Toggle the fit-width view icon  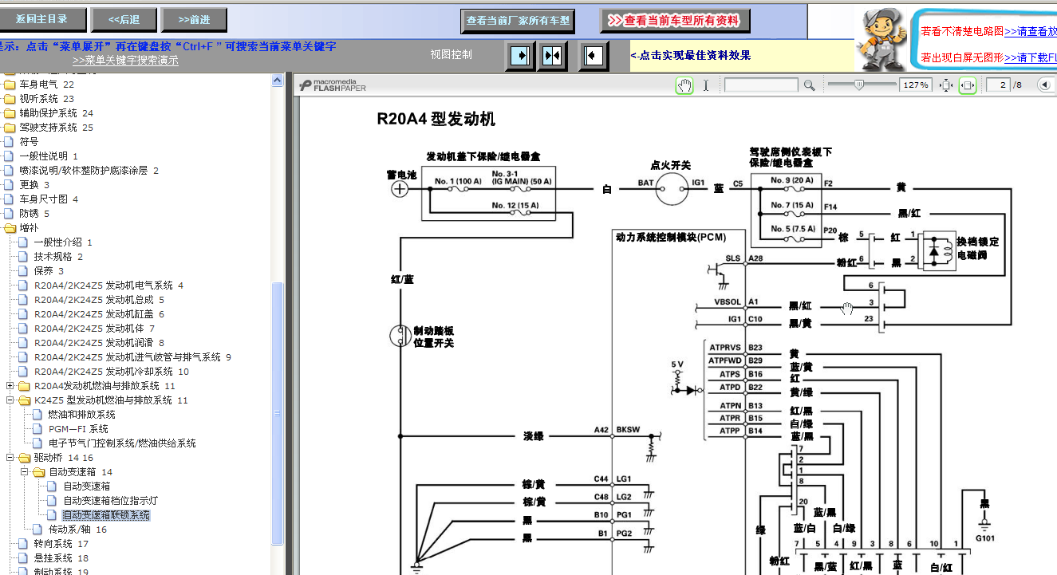tap(968, 85)
